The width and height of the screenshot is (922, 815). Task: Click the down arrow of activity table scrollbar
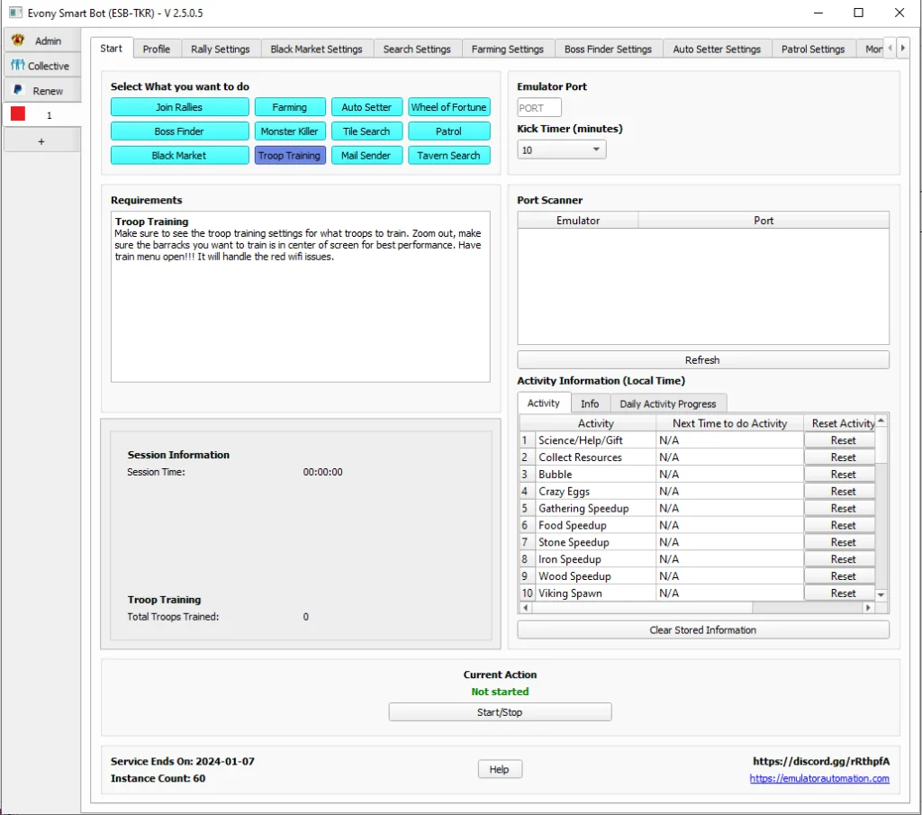tap(881, 594)
